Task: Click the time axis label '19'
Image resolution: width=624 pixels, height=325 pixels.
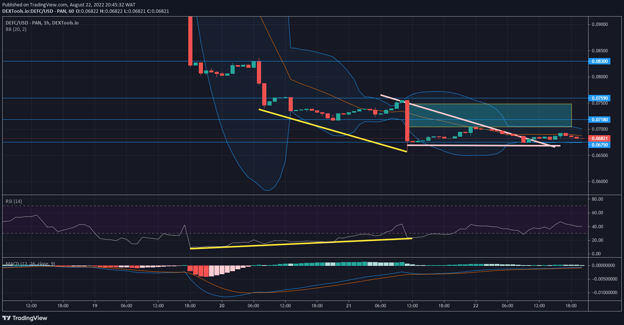Action: tap(95, 305)
